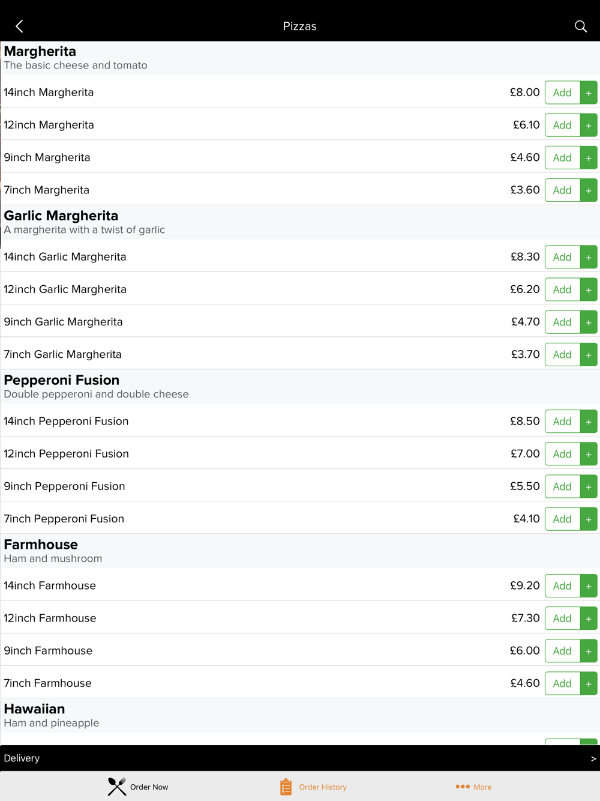Add 14inch Margherita to the order
Screen dimensions: 600x801
pos(562,92)
